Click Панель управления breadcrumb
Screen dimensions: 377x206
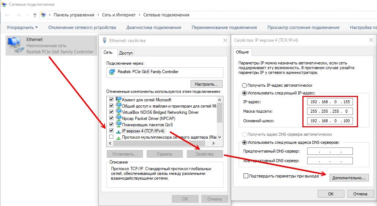tap(74, 15)
